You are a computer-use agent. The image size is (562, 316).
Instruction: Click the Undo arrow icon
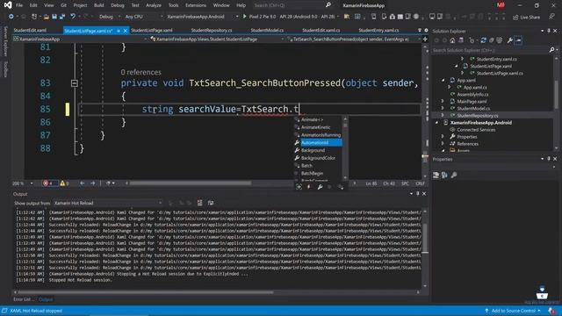pyautogui.click(x=73, y=17)
